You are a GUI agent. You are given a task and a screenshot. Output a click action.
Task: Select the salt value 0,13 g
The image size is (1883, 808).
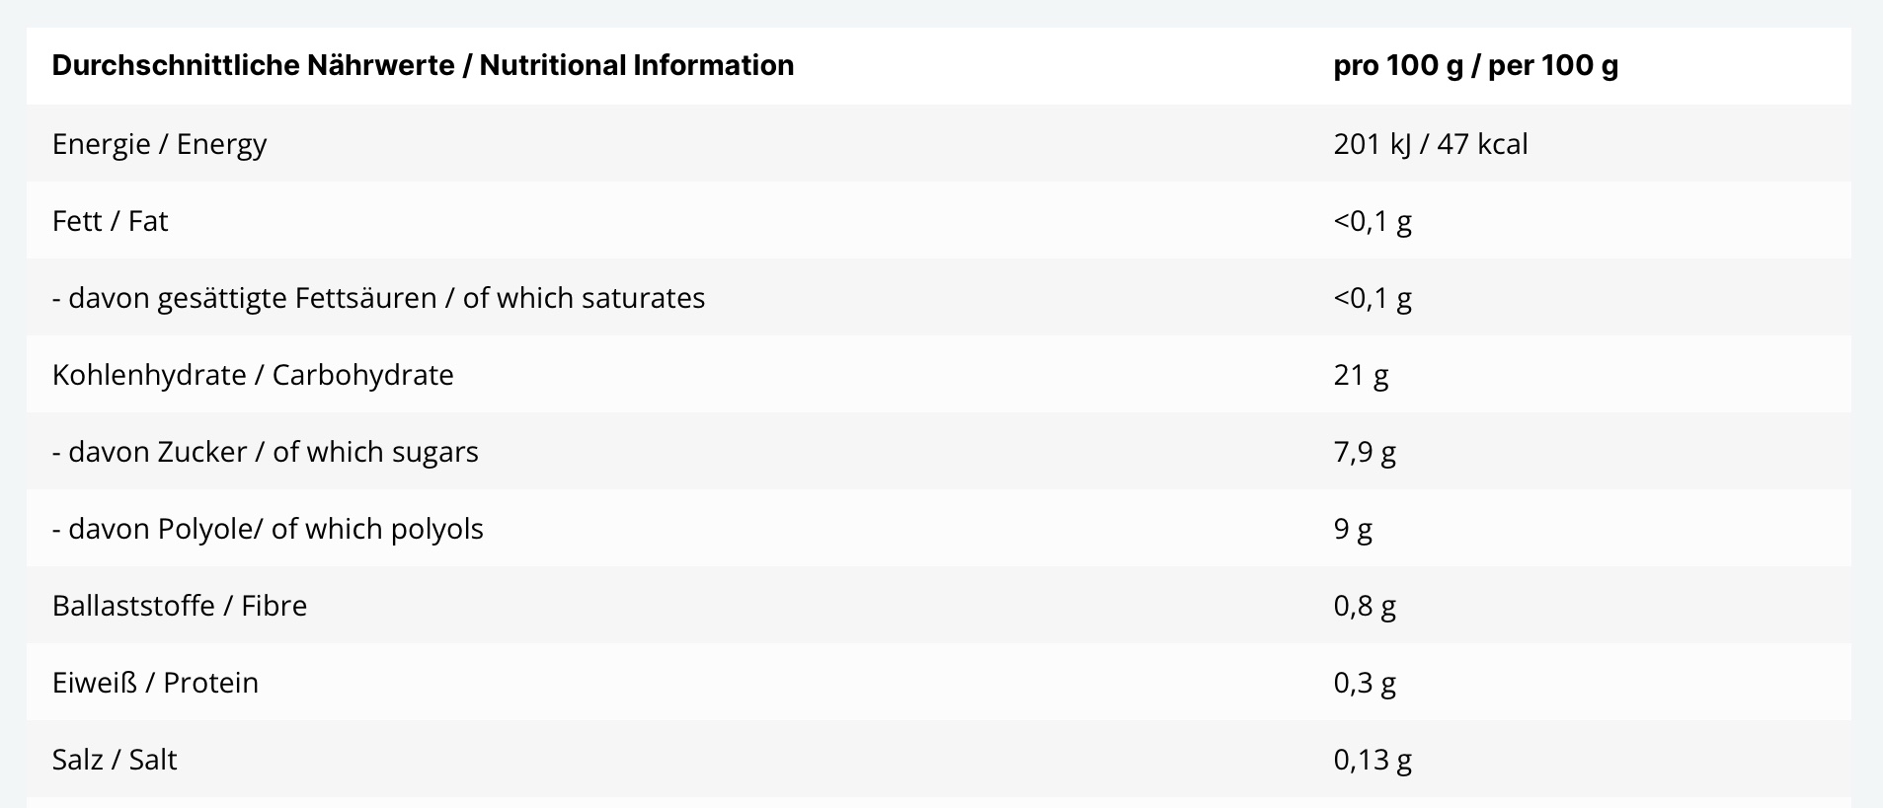point(1373,760)
